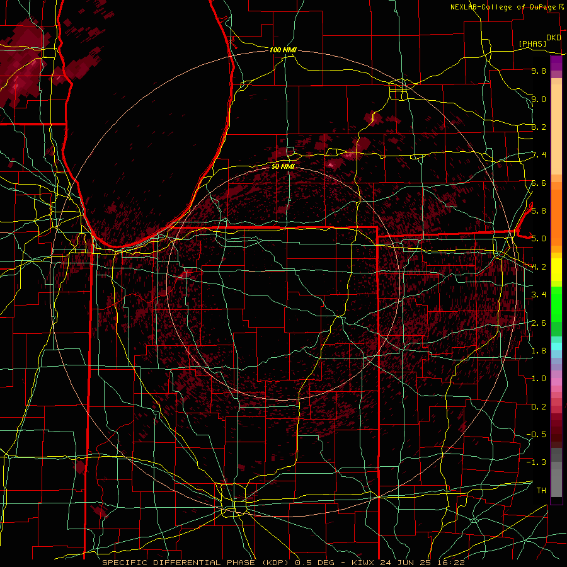Click the 'SPECIFIC DIFFERENTIAL PHASE (KDP)' caption
The width and height of the screenshot is (567, 567).
tap(198, 563)
